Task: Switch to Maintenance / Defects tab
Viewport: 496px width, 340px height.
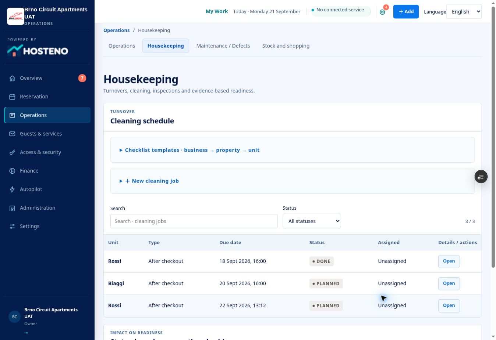Action: click(223, 46)
